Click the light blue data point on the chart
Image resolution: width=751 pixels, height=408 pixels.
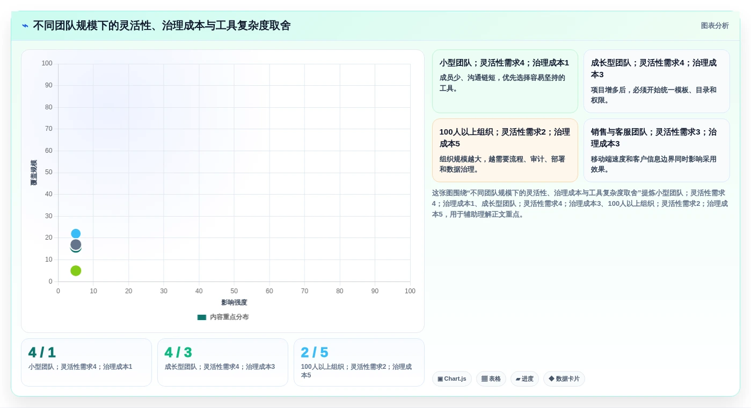click(x=76, y=234)
